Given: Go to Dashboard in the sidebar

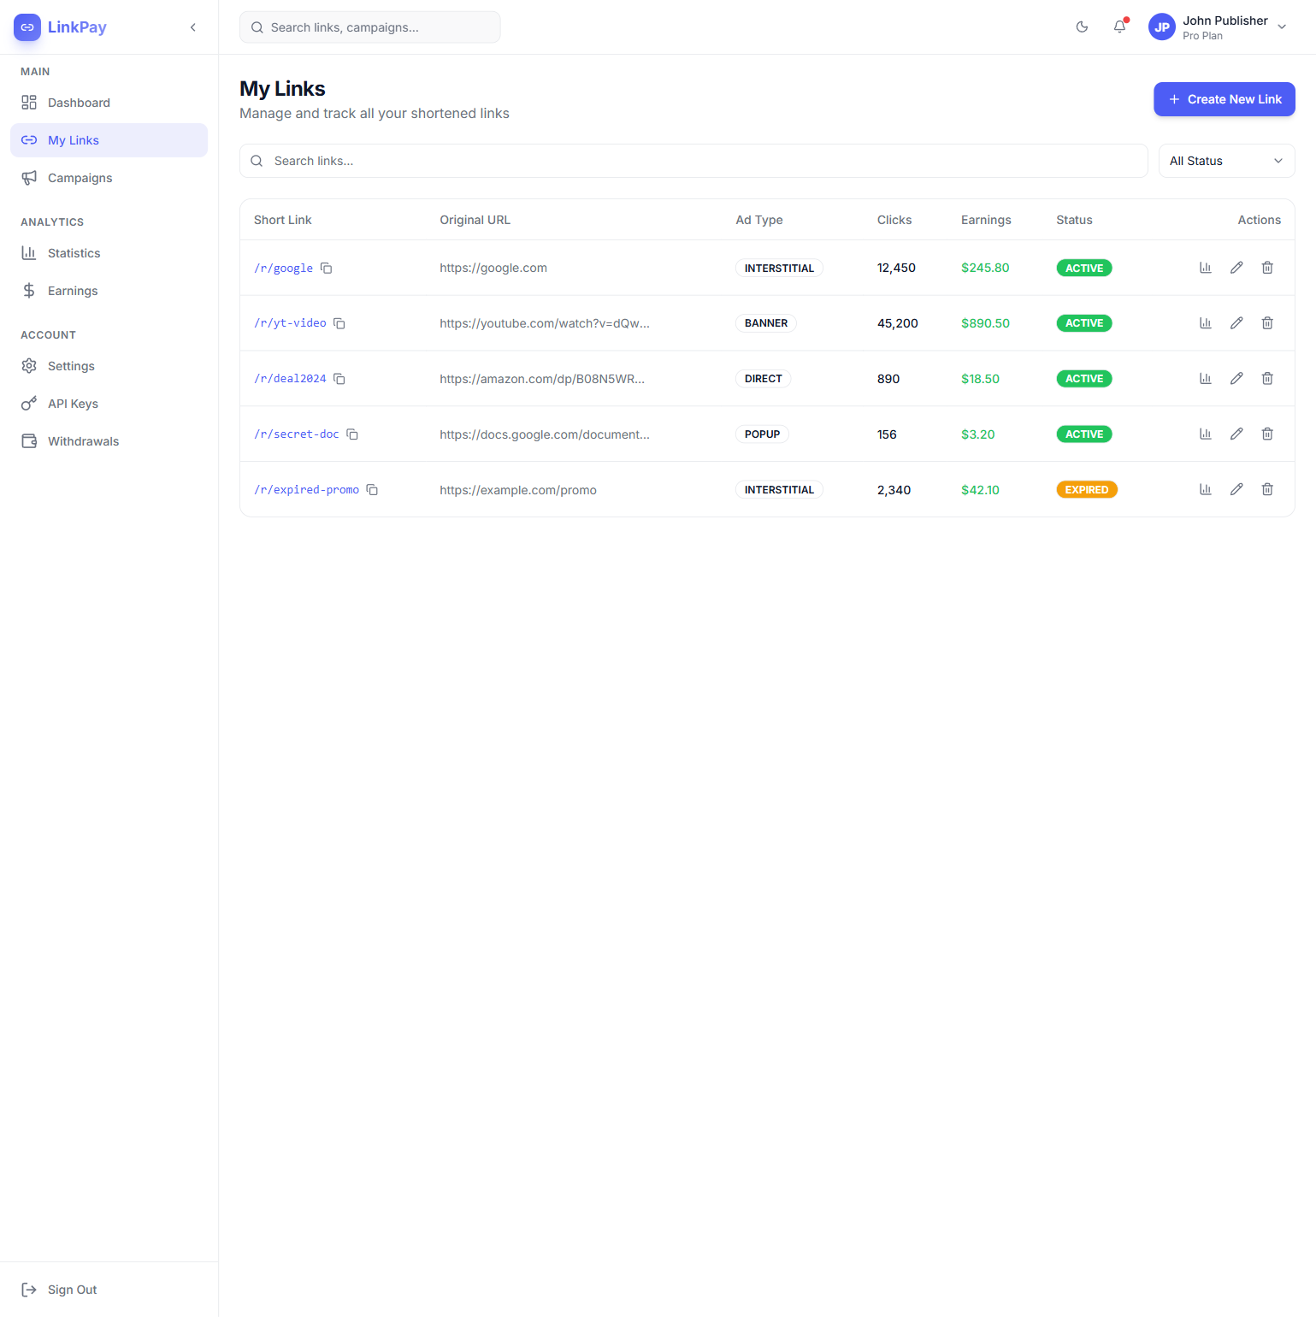Looking at the screenshot, I should [109, 103].
